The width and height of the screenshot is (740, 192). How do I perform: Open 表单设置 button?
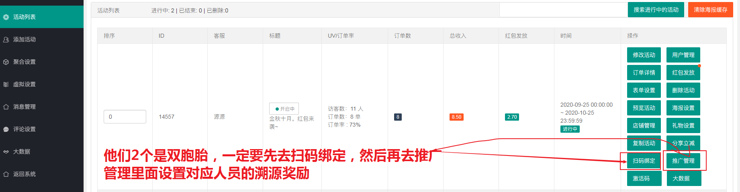tap(644, 90)
